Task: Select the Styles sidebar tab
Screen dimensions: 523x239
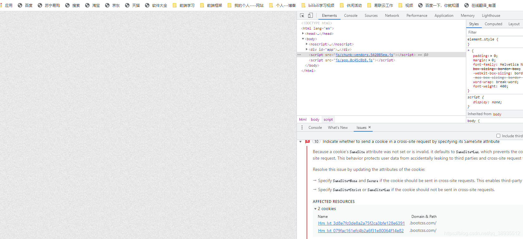Action: 474,24
